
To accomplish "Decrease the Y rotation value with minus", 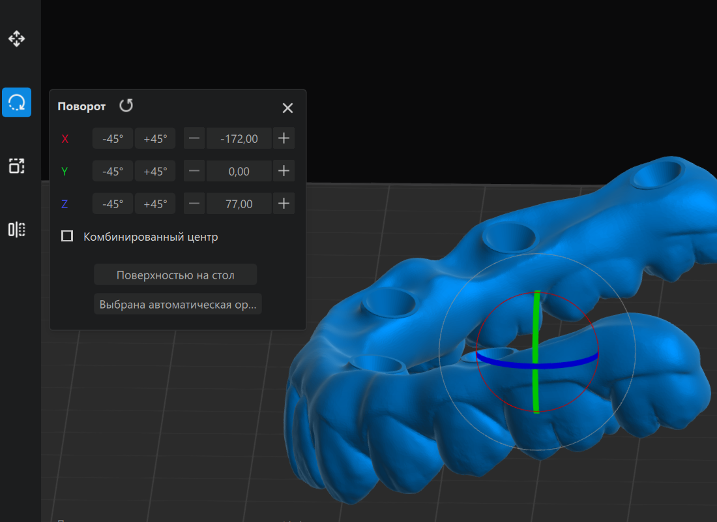I will coord(194,171).
